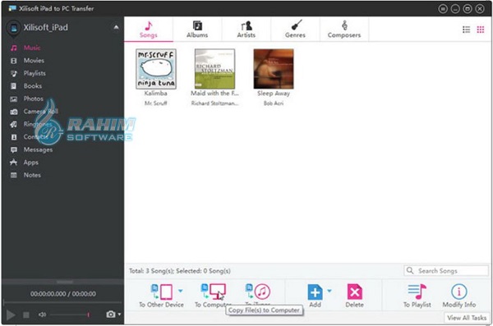The image size is (493, 326).
Task: Click the Add files button
Action: (x=315, y=296)
